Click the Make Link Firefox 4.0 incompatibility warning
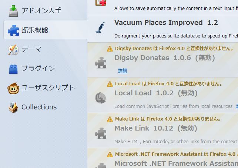 coord(168,119)
